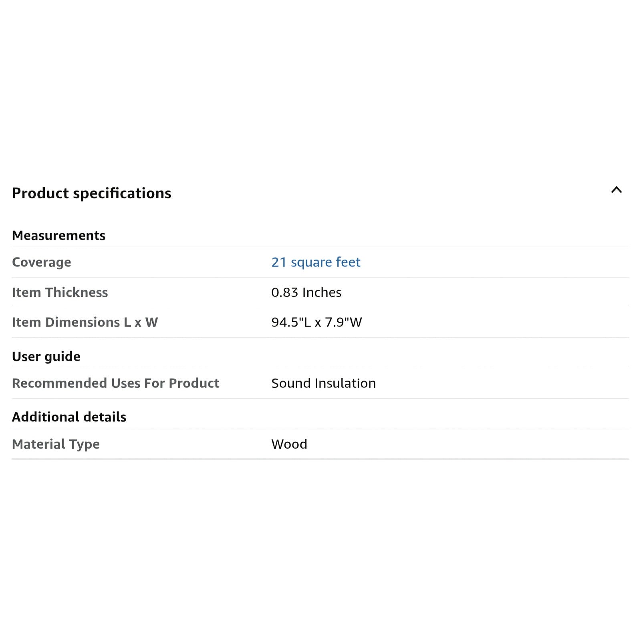Open the 21 square feet link
This screenshot has height=641, width=641.
[316, 262]
